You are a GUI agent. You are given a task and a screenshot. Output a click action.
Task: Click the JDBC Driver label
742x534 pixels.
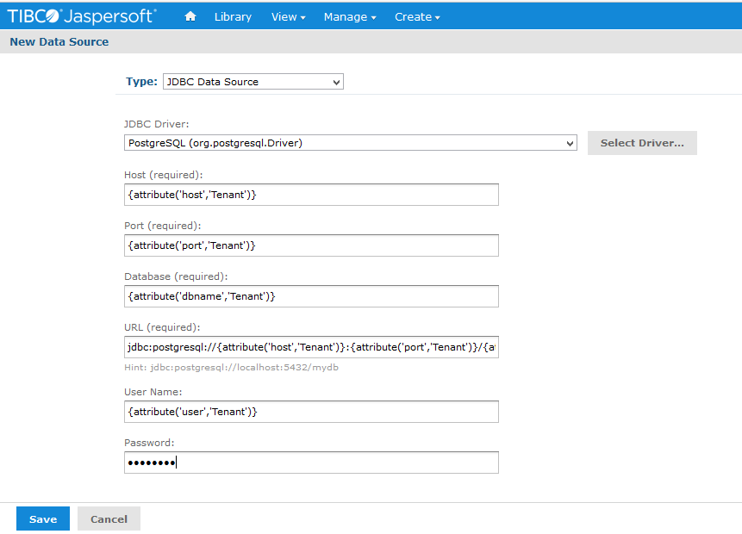pyautogui.click(x=156, y=124)
